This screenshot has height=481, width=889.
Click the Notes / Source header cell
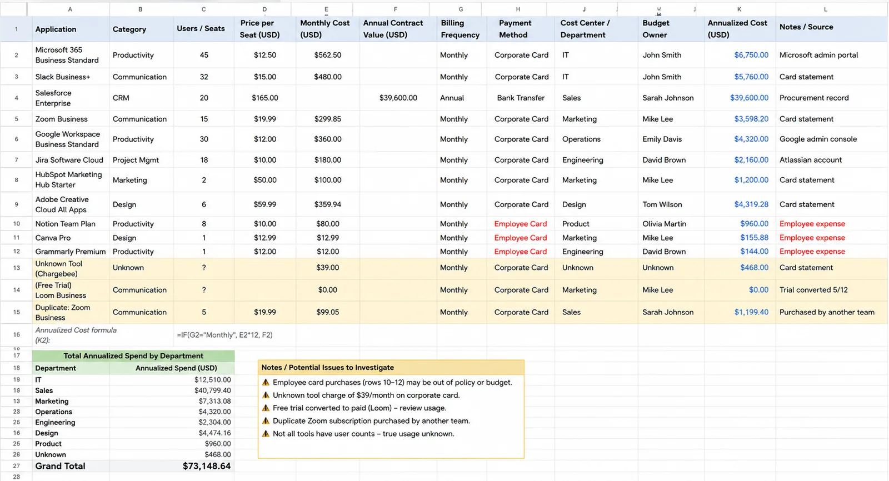coord(832,29)
